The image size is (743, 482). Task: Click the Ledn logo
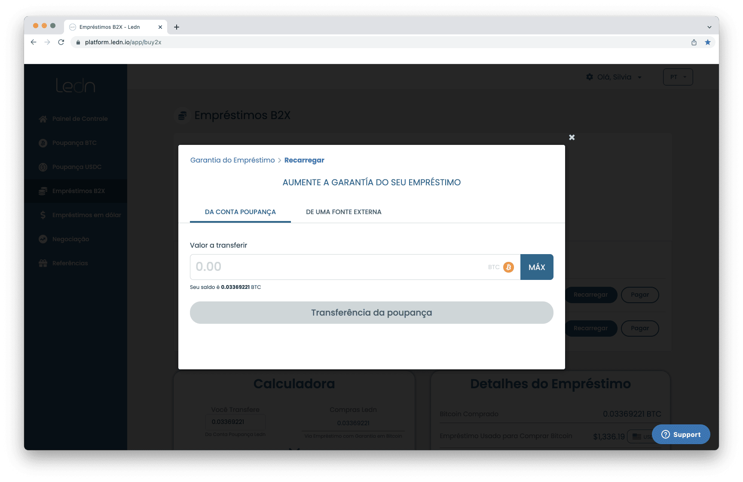click(x=76, y=86)
